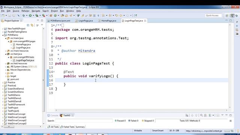240x135 pixels.
Task: Collapse the com.orangeHRM.pages package
Action: click(9, 42)
